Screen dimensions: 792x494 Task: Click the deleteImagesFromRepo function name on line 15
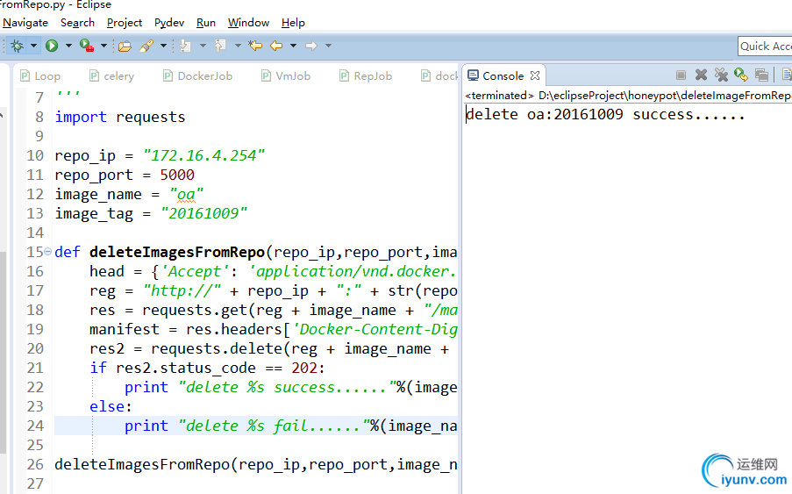(177, 252)
